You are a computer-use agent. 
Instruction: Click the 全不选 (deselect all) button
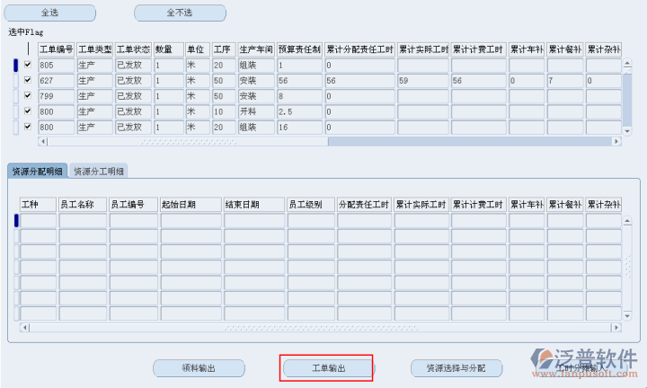(180, 13)
